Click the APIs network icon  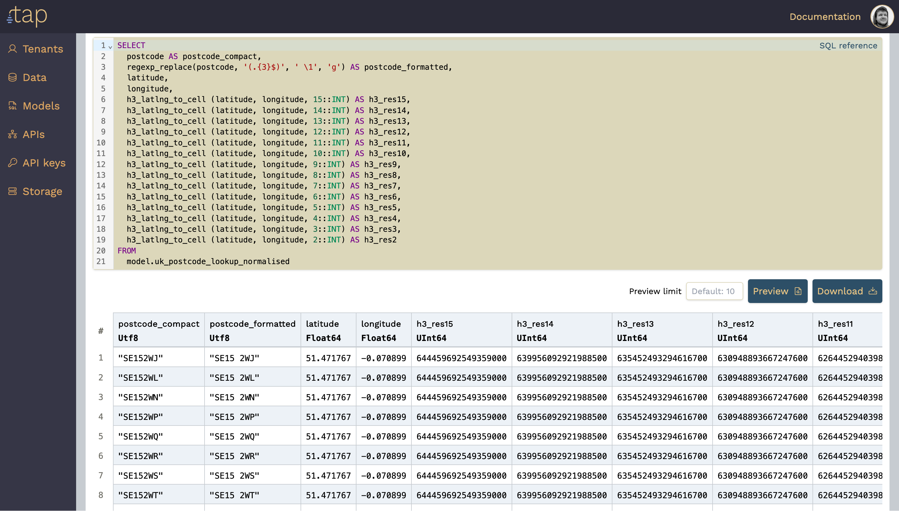point(13,134)
